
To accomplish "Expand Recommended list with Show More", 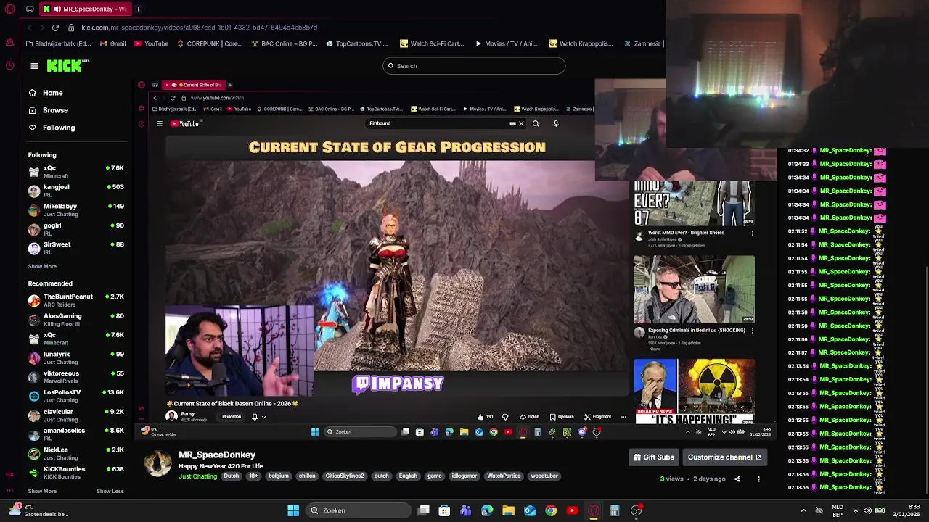I will (42, 491).
